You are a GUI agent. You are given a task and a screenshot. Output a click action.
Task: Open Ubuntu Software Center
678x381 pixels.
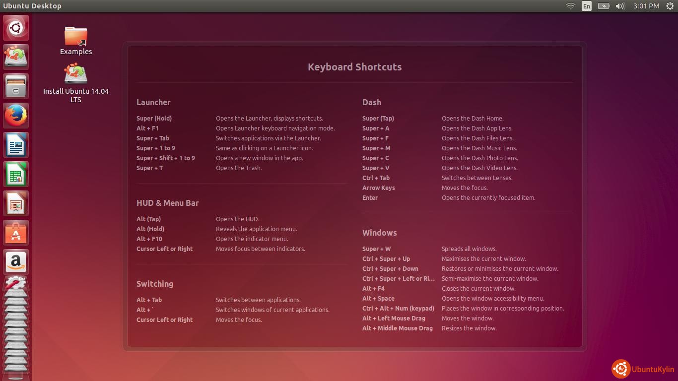[x=16, y=233]
